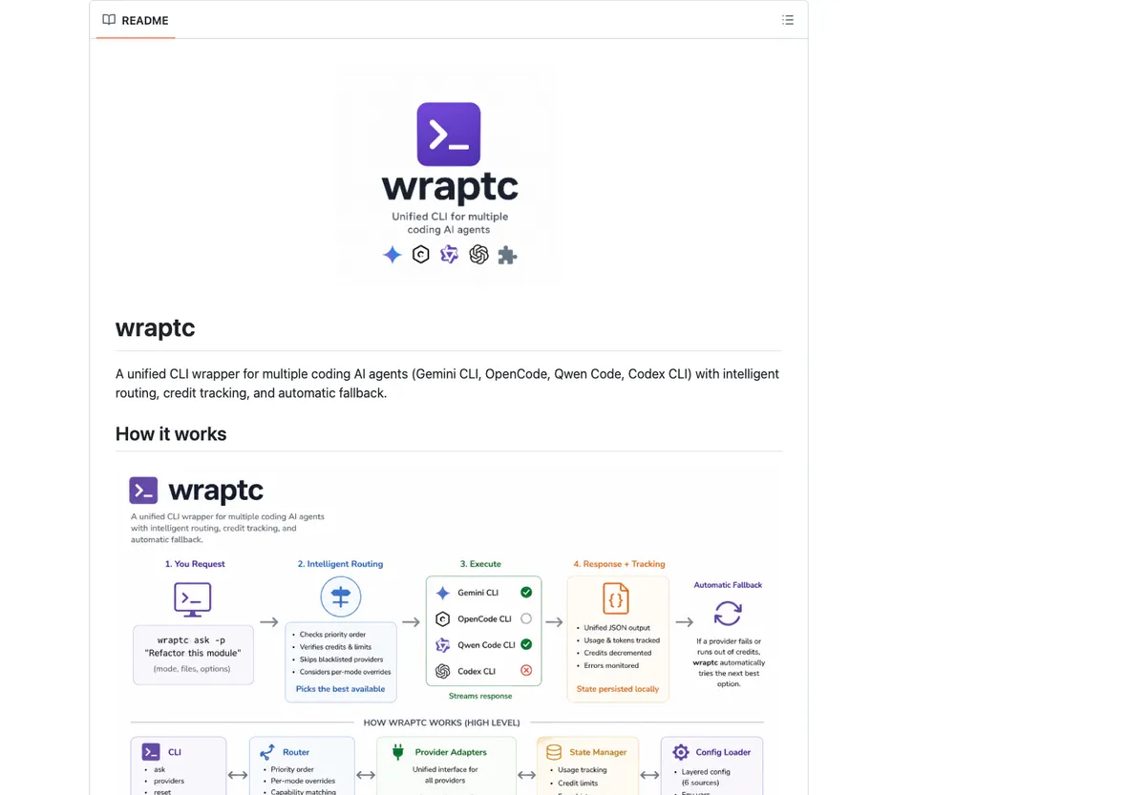Click the orange JSON file icon

(x=616, y=598)
